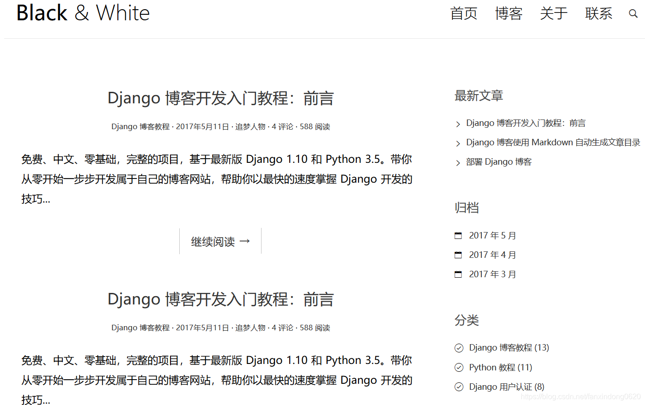Click second post's category tag Django 博客教程
The image size is (645, 405).
coord(140,328)
